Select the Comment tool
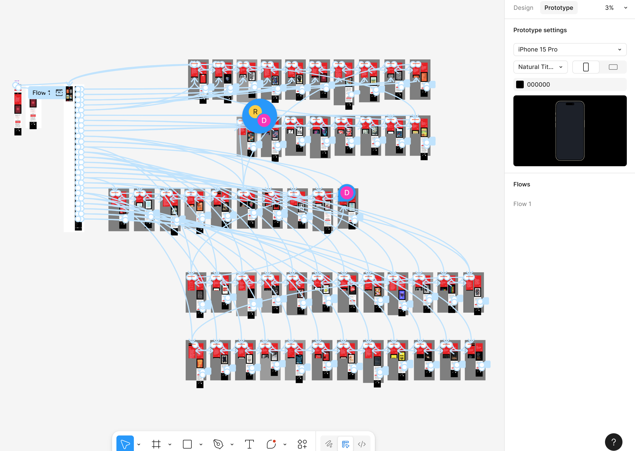Screen dimensions: 635x451 click(x=271, y=444)
